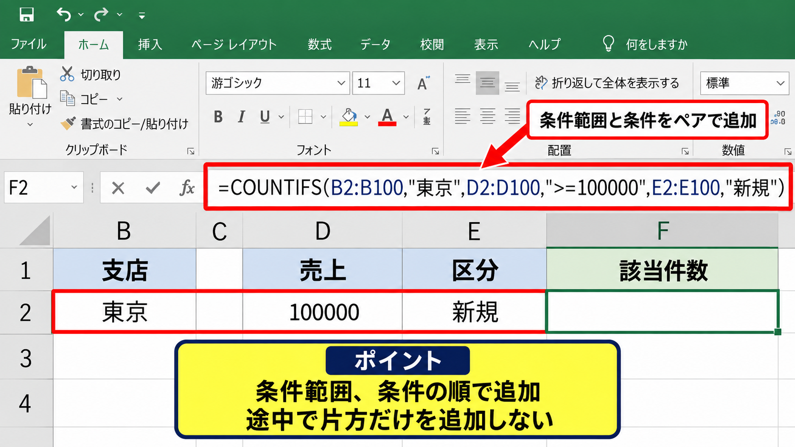Select the column D header

point(322,231)
